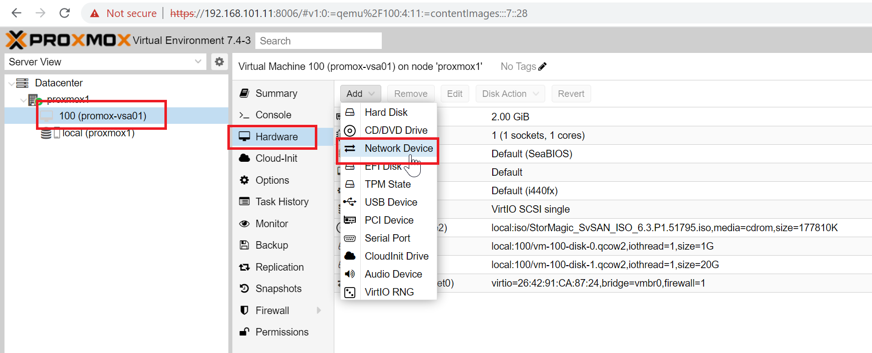
Task: Click the browser forward arrow
Action: pos(40,13)
